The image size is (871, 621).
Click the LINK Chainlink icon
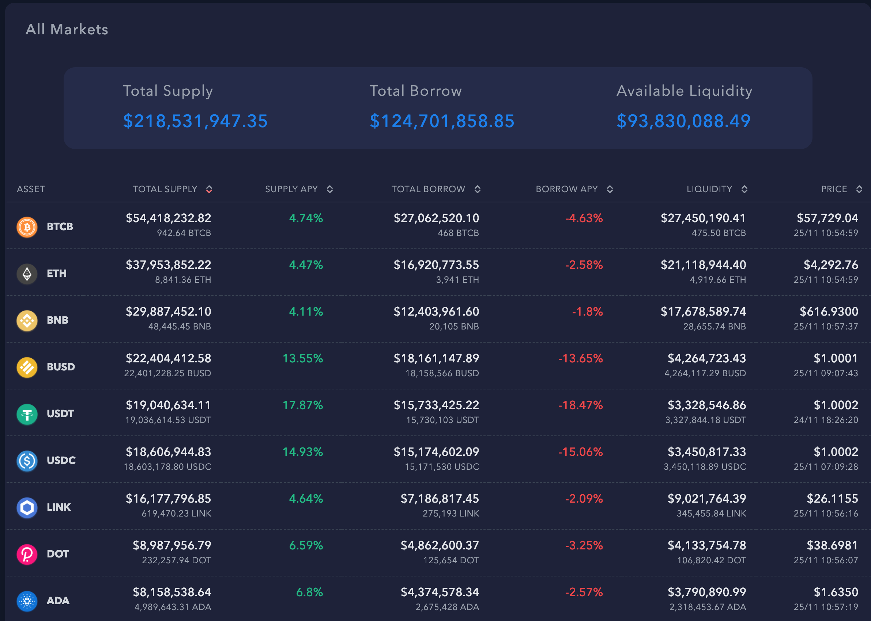[27, 507]
